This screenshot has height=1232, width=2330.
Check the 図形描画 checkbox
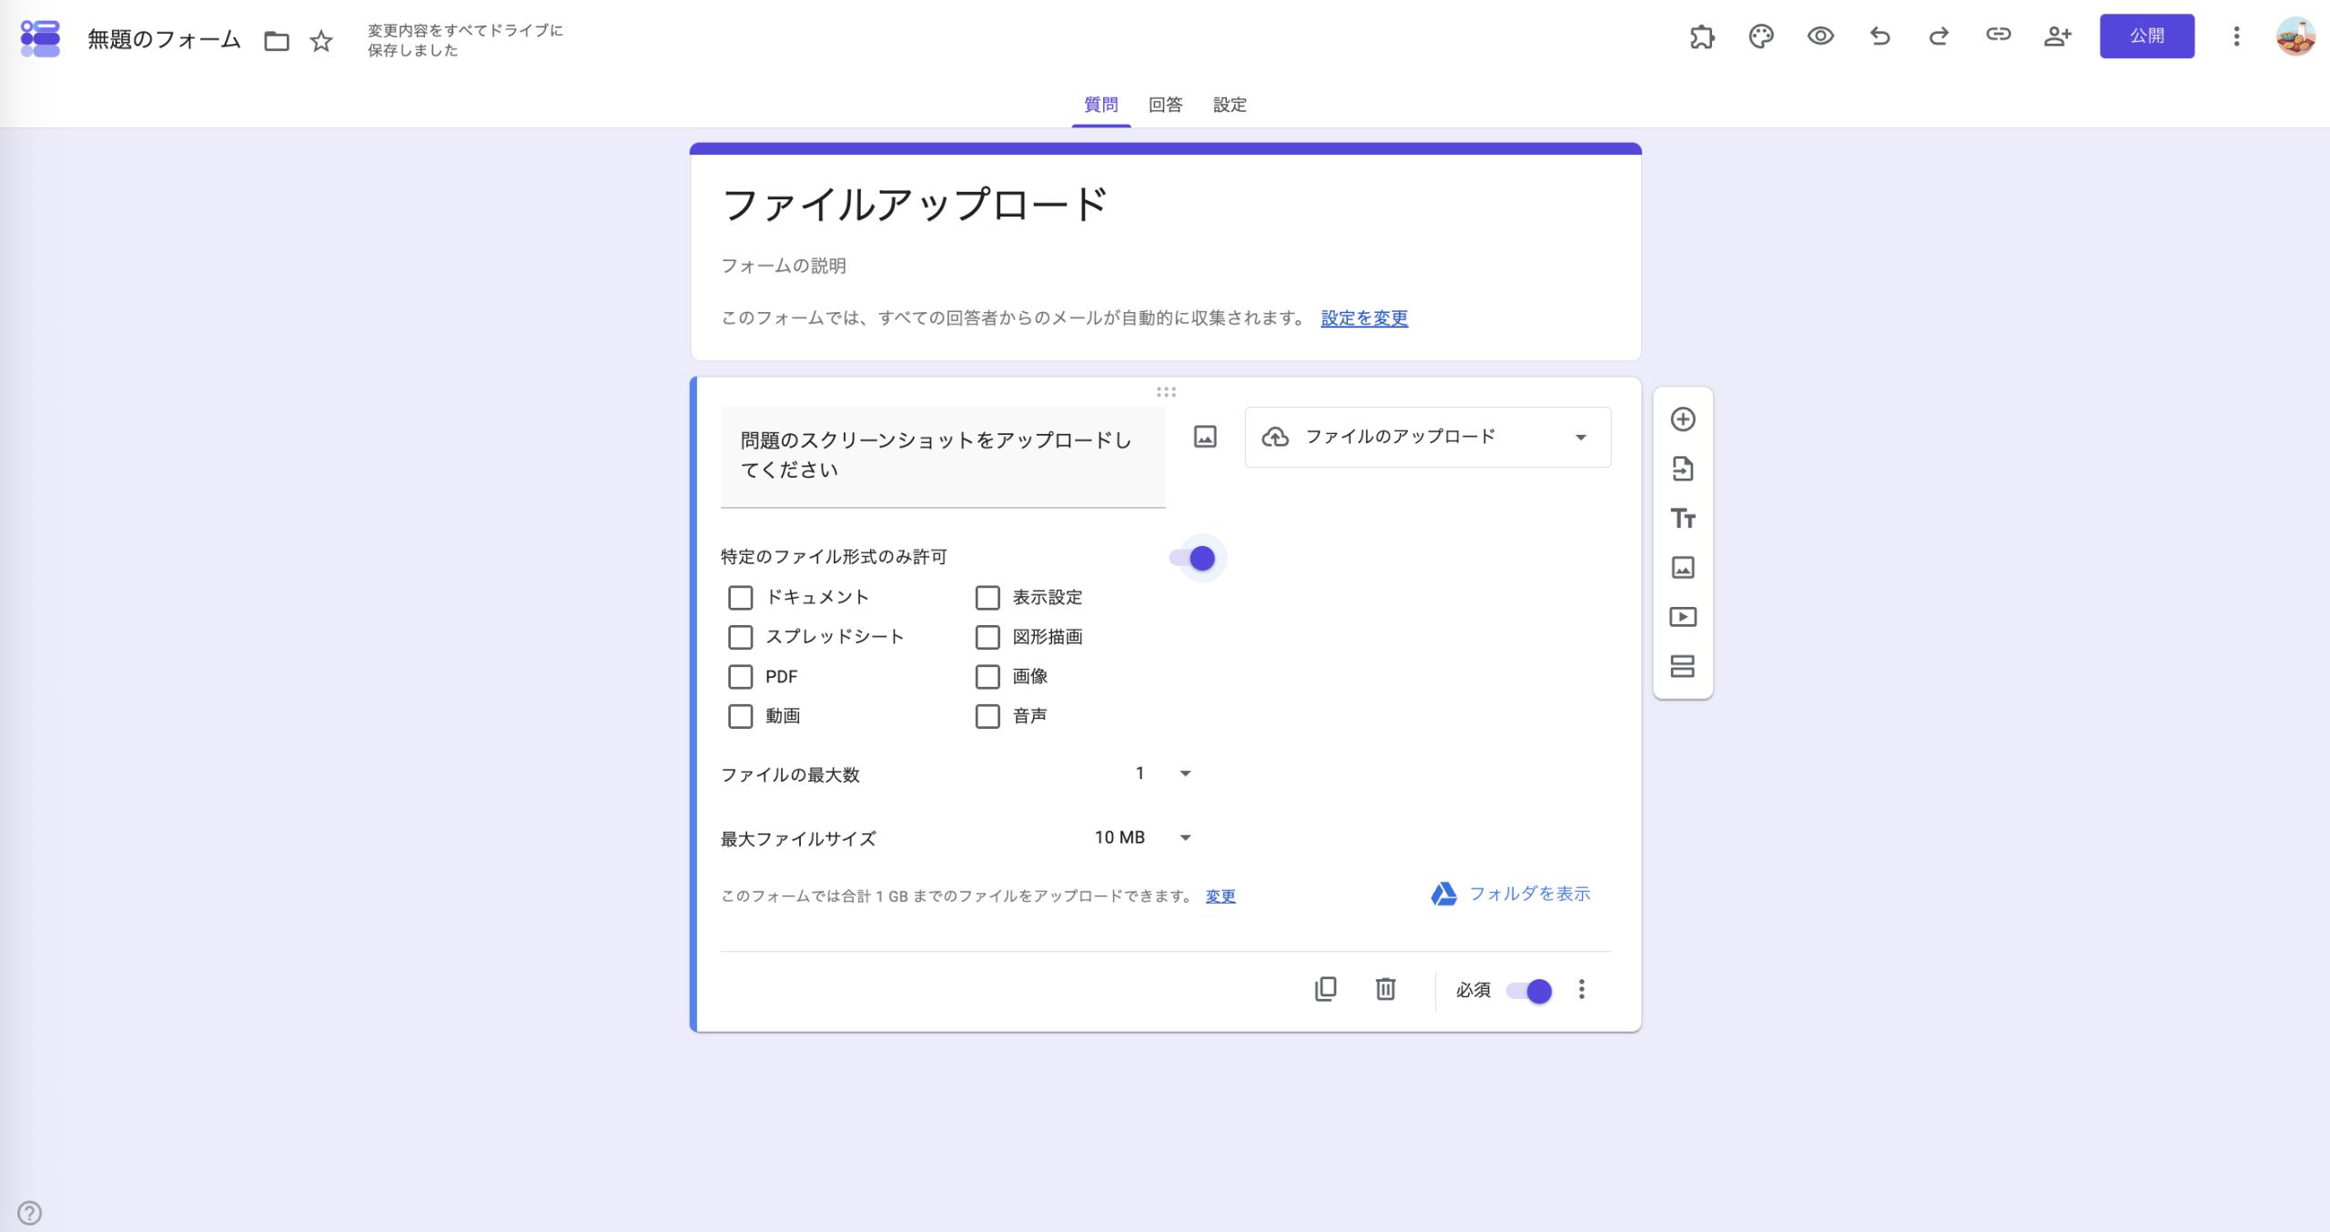pos(988,637)
